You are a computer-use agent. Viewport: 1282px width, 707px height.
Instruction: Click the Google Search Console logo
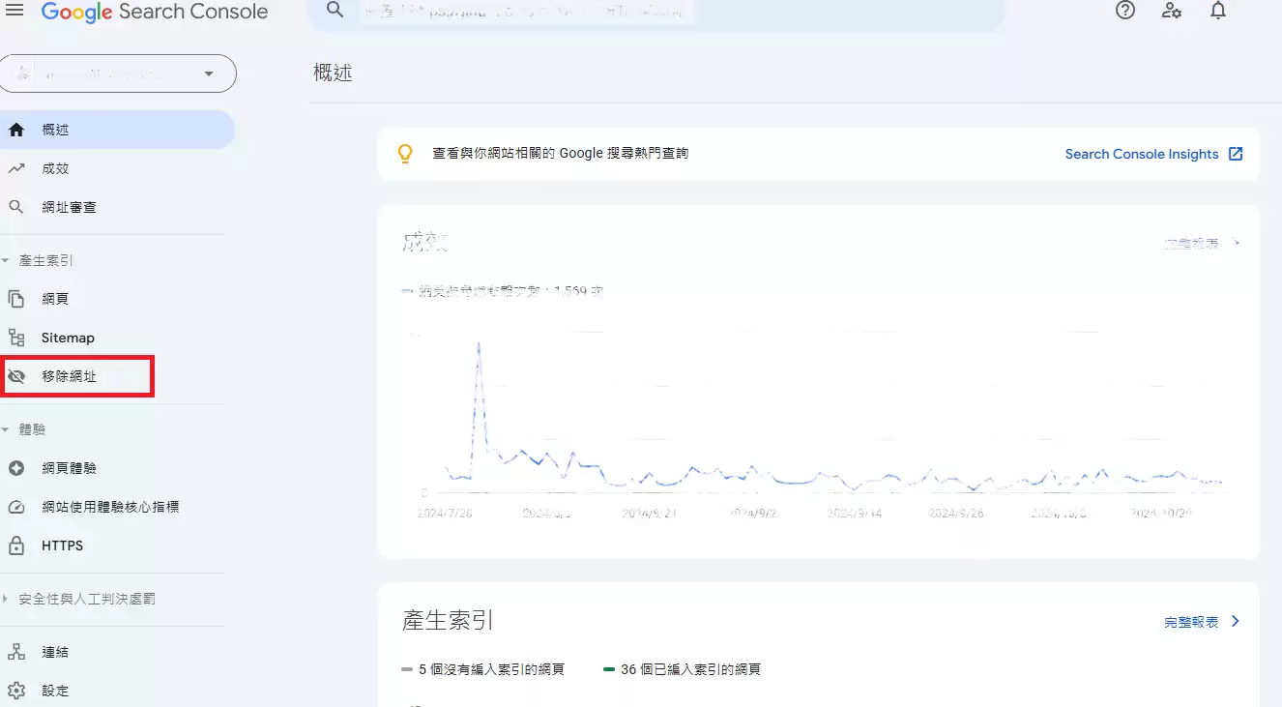point(155,12)
